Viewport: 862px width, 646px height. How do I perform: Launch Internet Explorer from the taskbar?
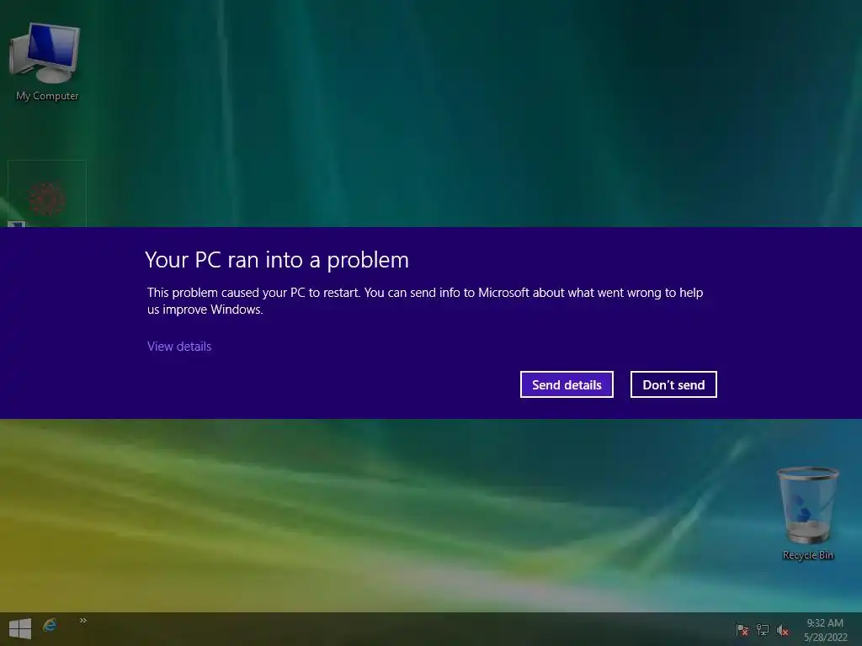(50, 626)
